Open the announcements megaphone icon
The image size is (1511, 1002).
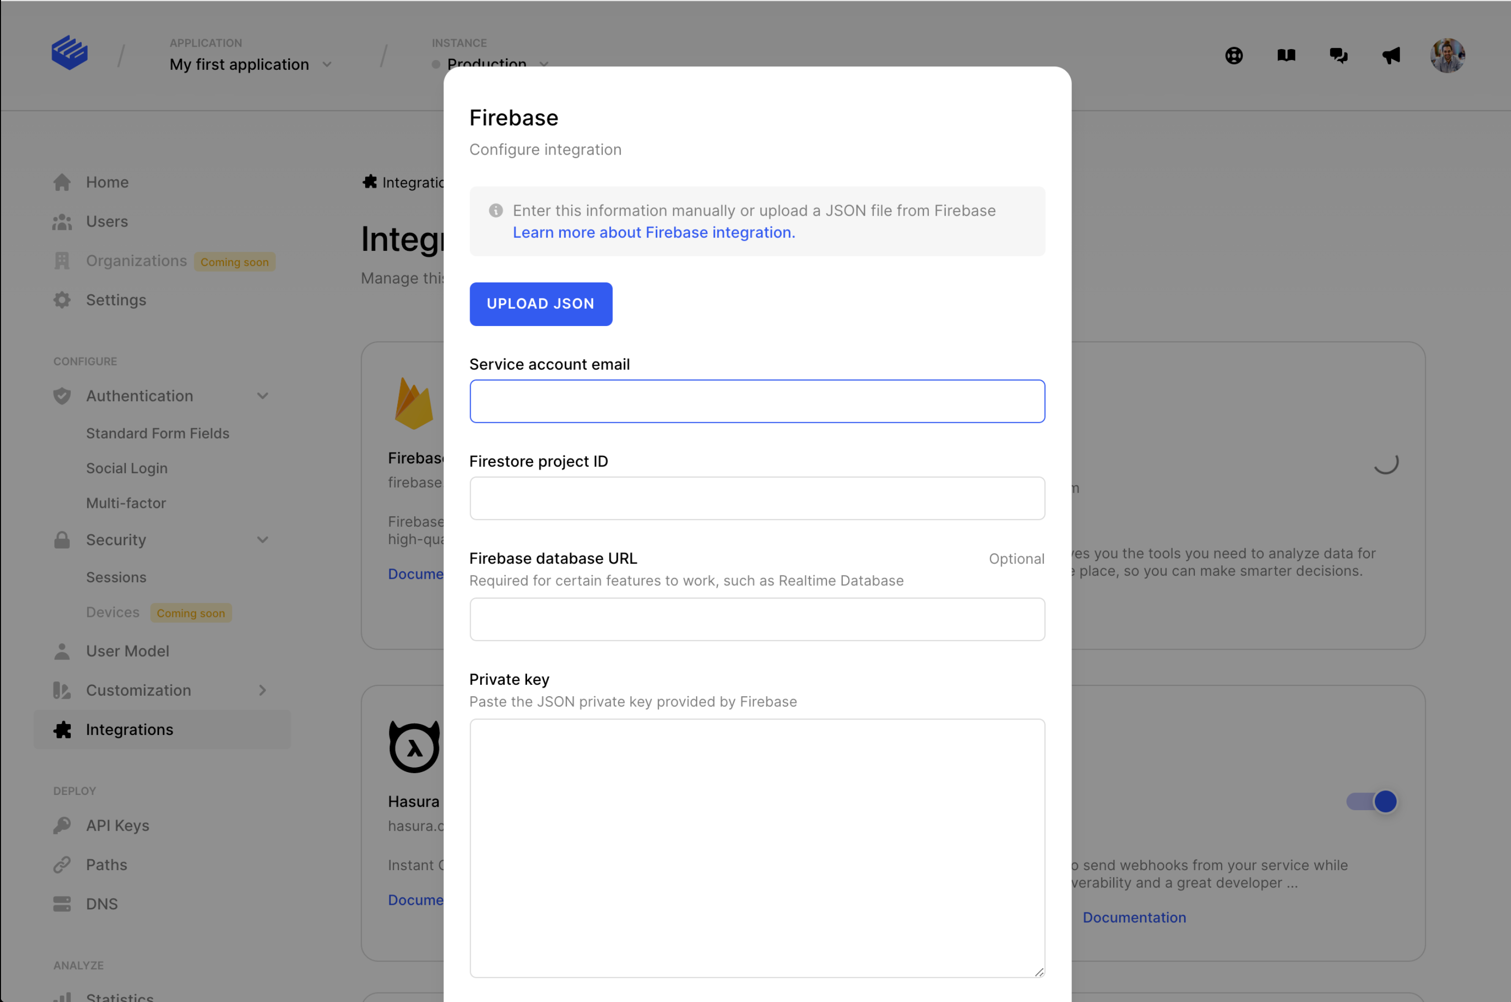(x=1391, y=56)
